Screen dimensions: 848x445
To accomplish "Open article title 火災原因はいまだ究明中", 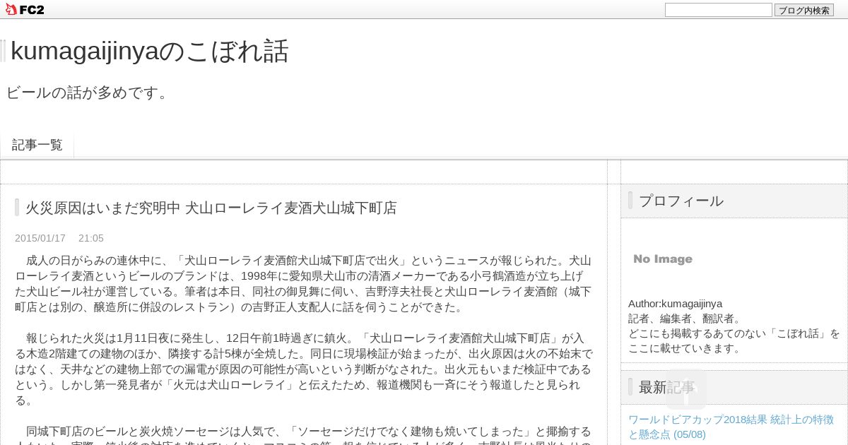I will [211, 208].
